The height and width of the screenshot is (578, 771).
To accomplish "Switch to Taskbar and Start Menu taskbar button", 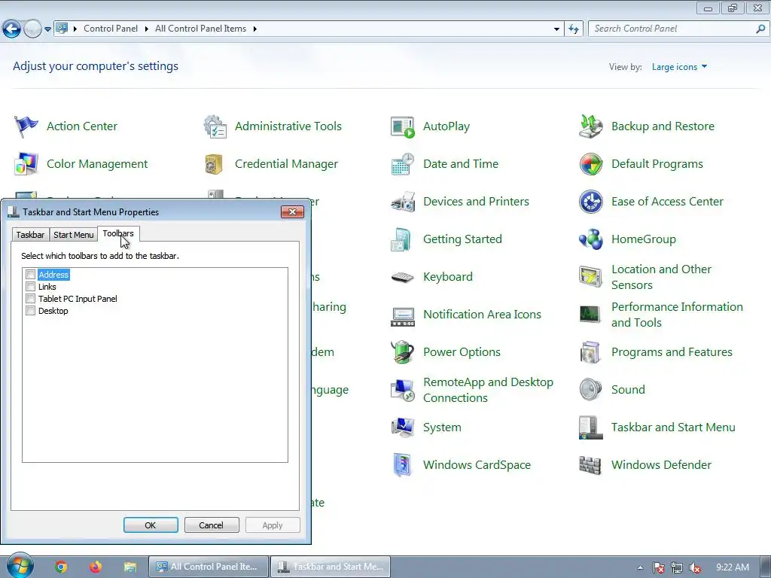I will (331, 567).
